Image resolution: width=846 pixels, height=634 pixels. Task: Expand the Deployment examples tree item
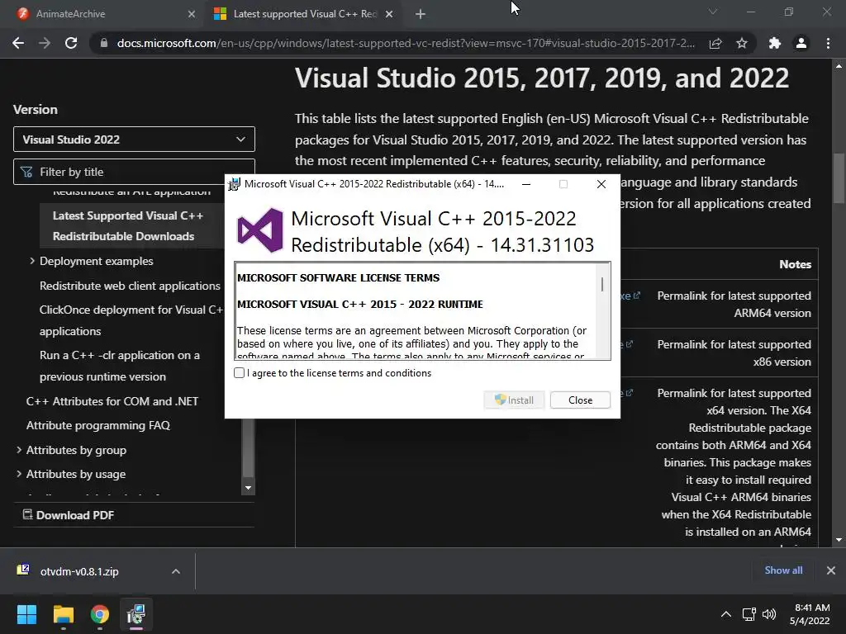(32, 261)
